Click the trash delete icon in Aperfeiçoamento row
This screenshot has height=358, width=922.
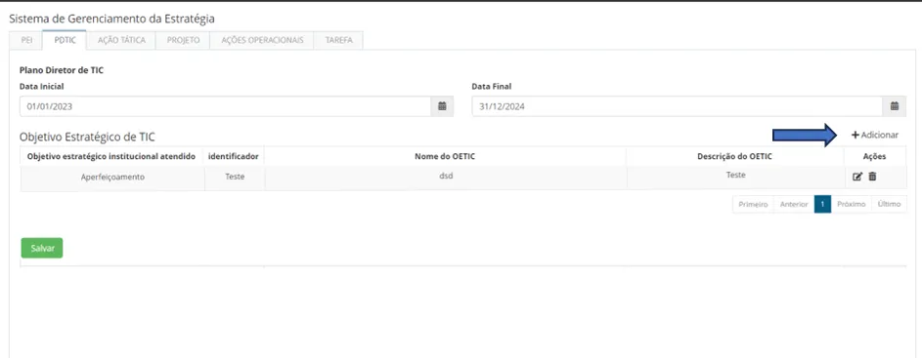point(872,176)
